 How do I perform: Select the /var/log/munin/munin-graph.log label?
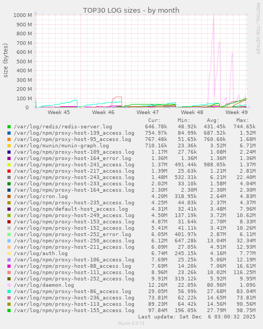point(61,146)
